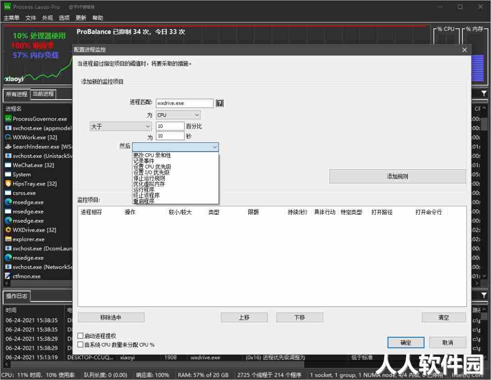Cancel the dialog with 取消

(x=447, y=342)
